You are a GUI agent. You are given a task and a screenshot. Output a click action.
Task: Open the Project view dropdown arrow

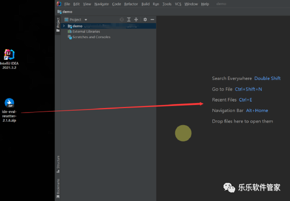[86, 20]
